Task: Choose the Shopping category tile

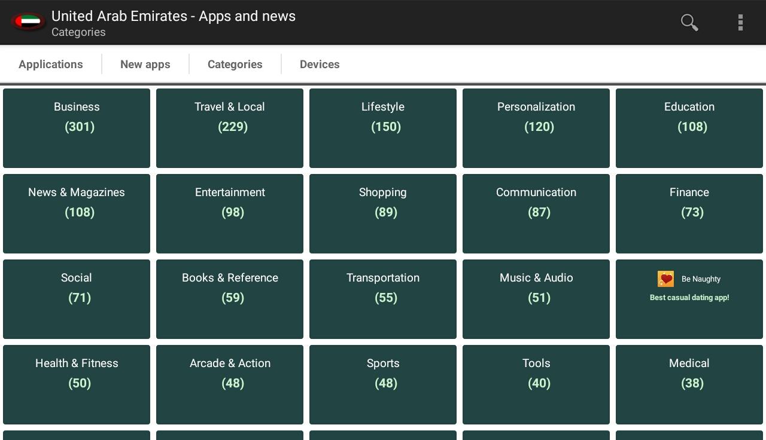Action: point(383,213)
